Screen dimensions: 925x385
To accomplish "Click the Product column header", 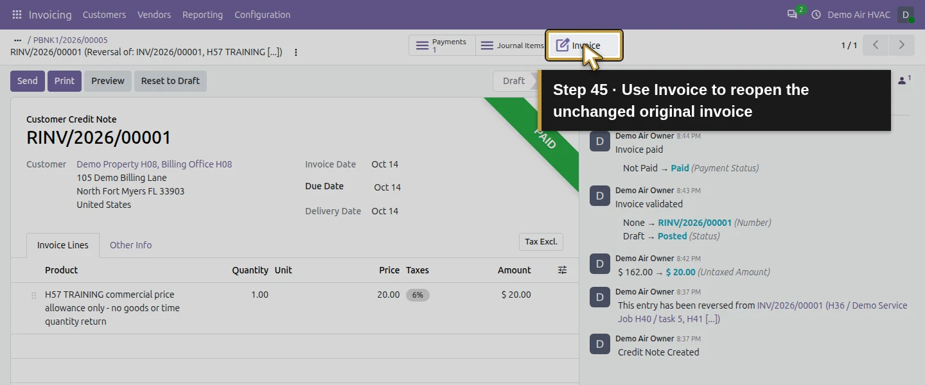I will [x=61, y=270].
